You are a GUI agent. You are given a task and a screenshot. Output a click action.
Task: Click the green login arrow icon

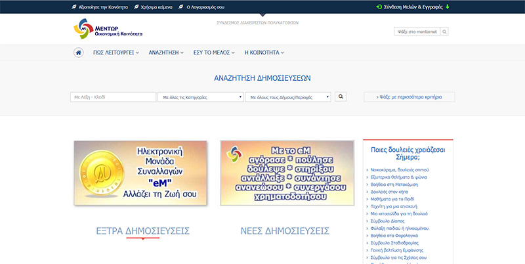(379, 7)
